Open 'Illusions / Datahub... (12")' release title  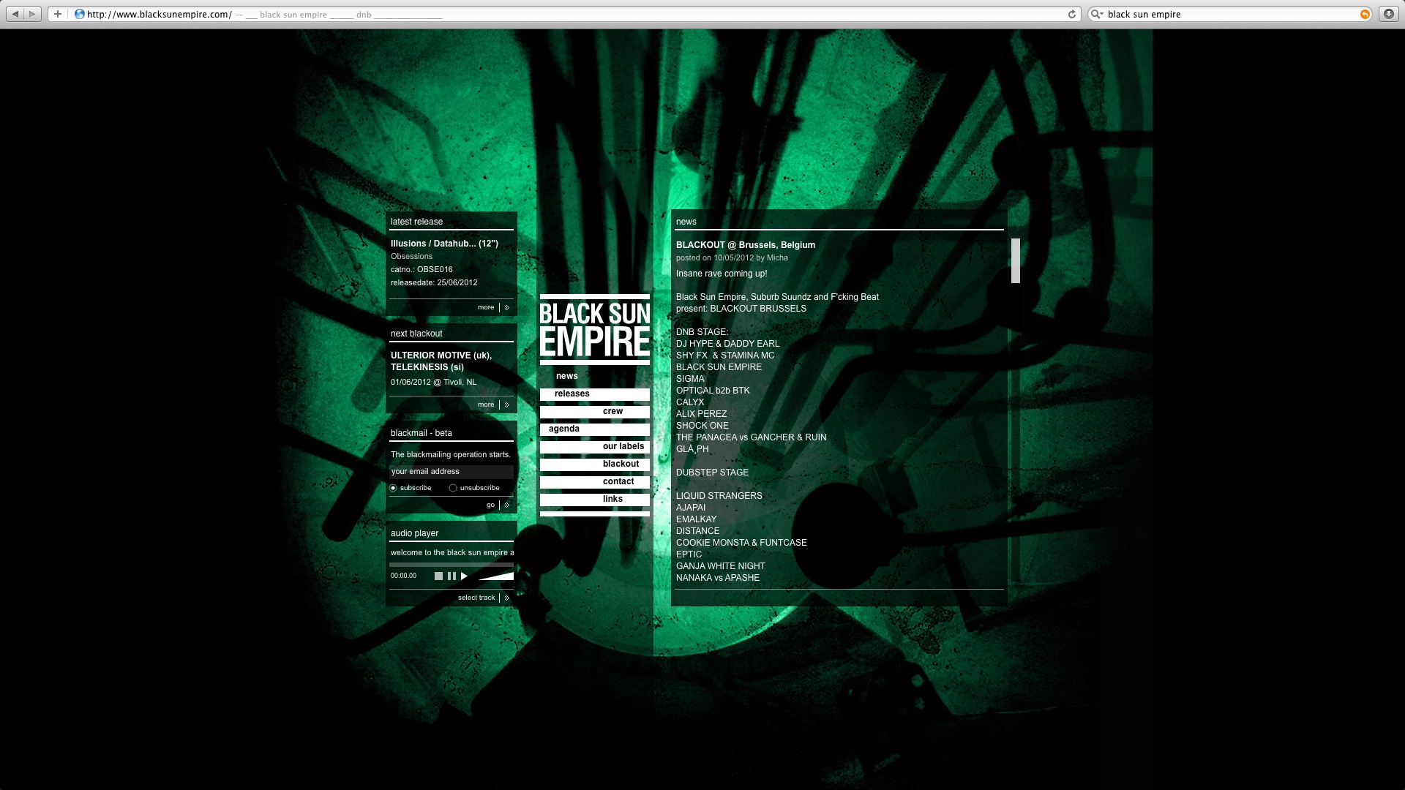pos(444,244)
